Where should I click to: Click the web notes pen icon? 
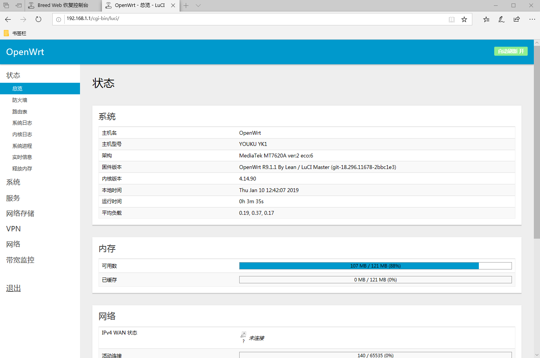click(502, 19)
